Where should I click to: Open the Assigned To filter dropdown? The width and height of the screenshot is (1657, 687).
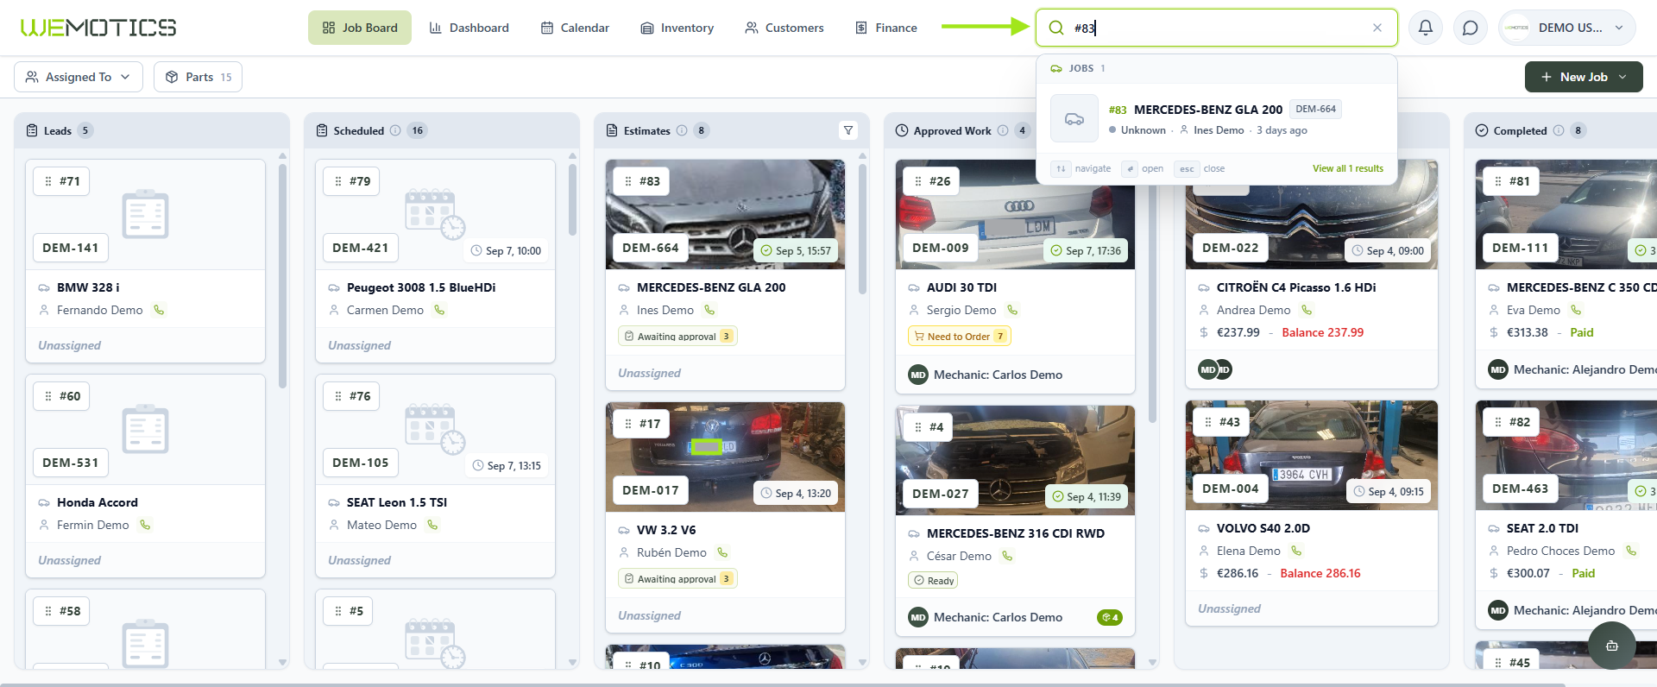[79, 77]
